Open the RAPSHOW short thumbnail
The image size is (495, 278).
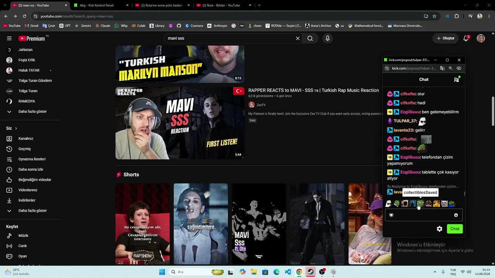pyautogui.click(x=142, y=224)
